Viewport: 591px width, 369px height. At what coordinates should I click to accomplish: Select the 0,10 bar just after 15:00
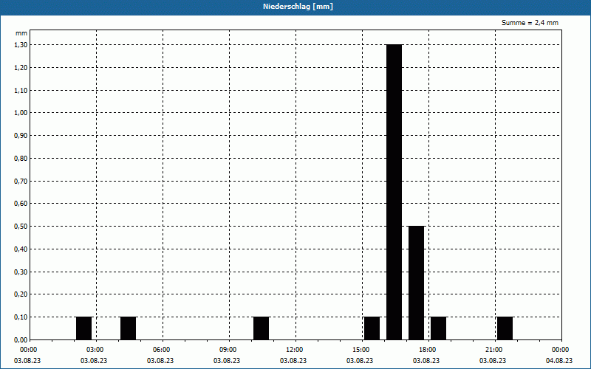click(x=372, y=328)
